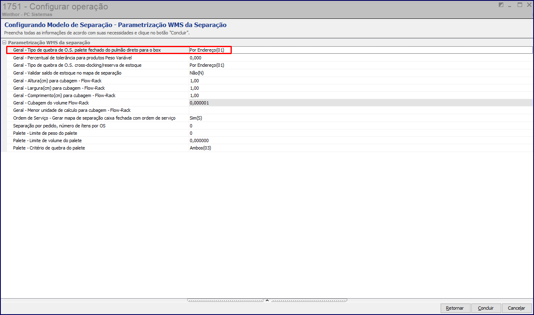Edit número de ítens por OS value
Viewport: 534px width, 315px height.
point(361,126)
